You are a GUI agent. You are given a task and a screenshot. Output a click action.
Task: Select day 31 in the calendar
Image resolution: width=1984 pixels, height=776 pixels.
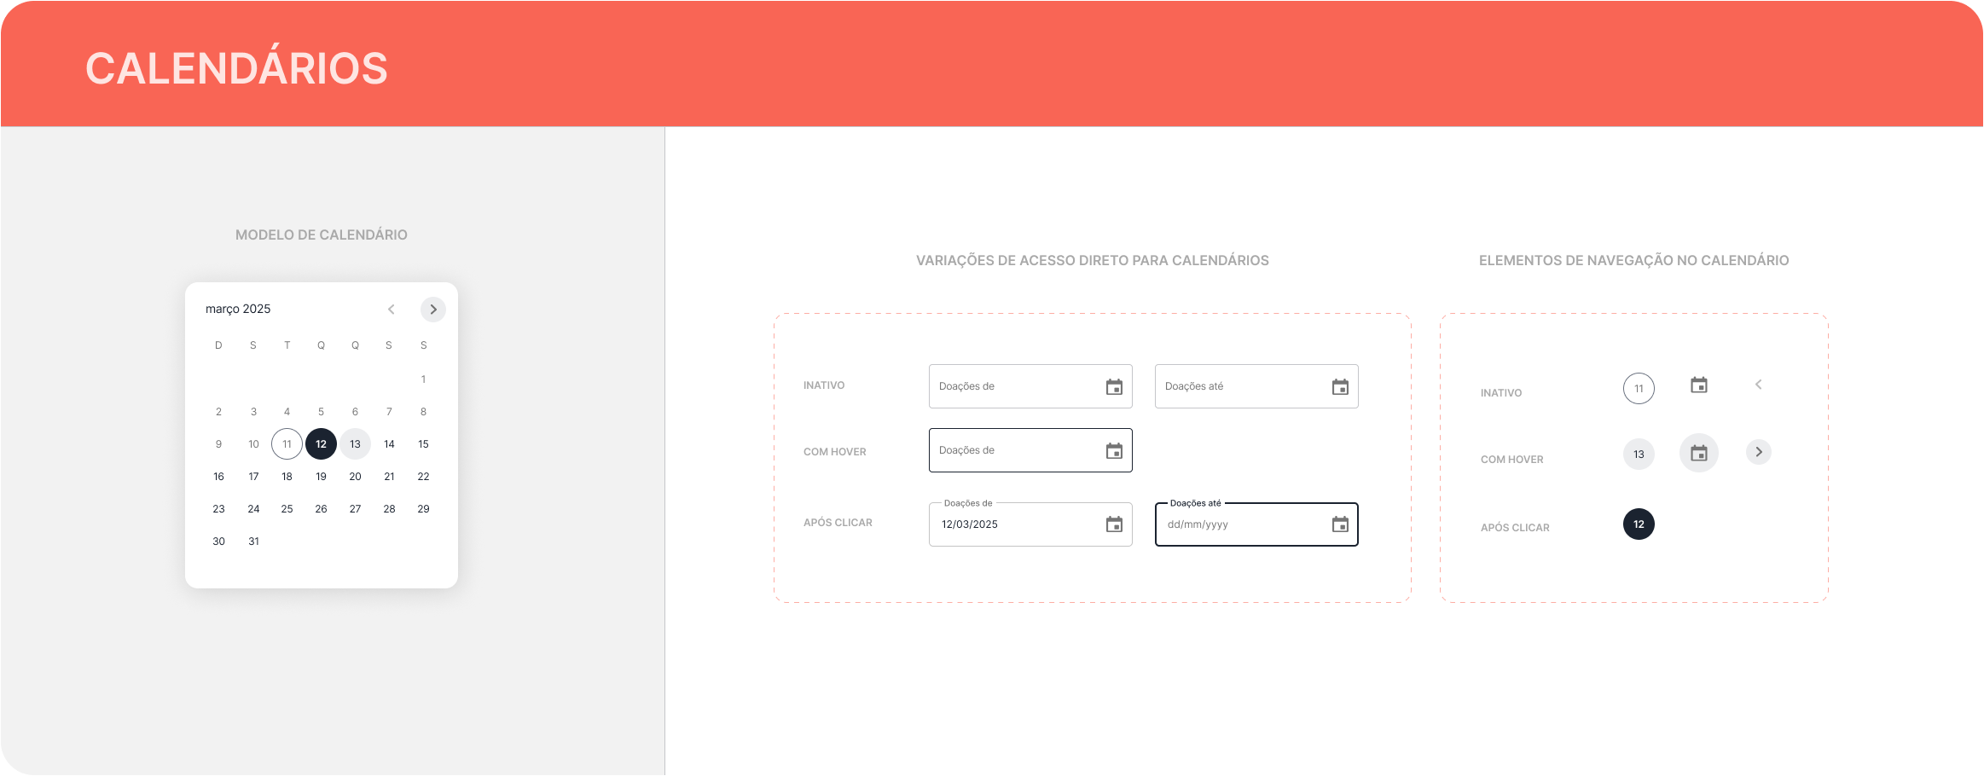[x=253, y=541]
